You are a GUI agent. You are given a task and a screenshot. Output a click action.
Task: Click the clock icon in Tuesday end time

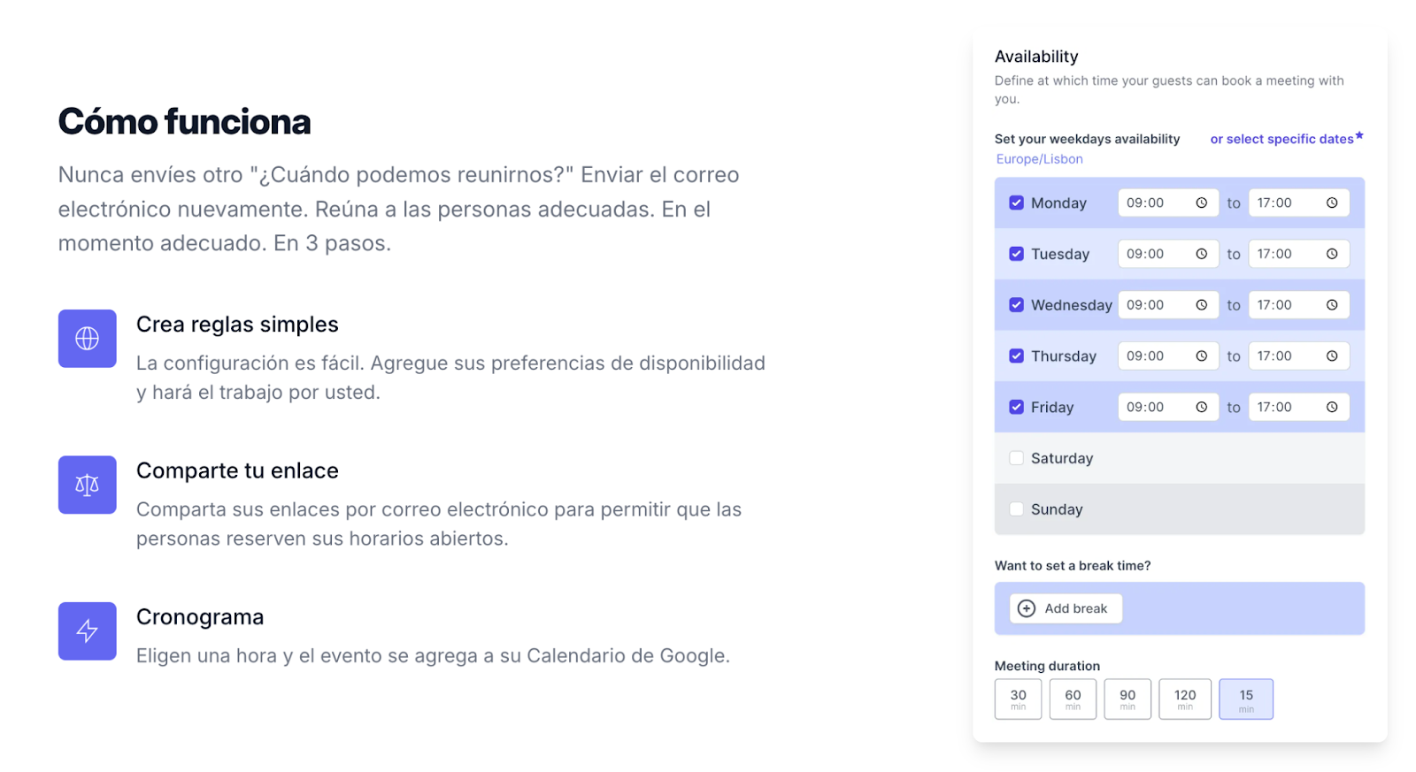click(x=1331, y=254)
